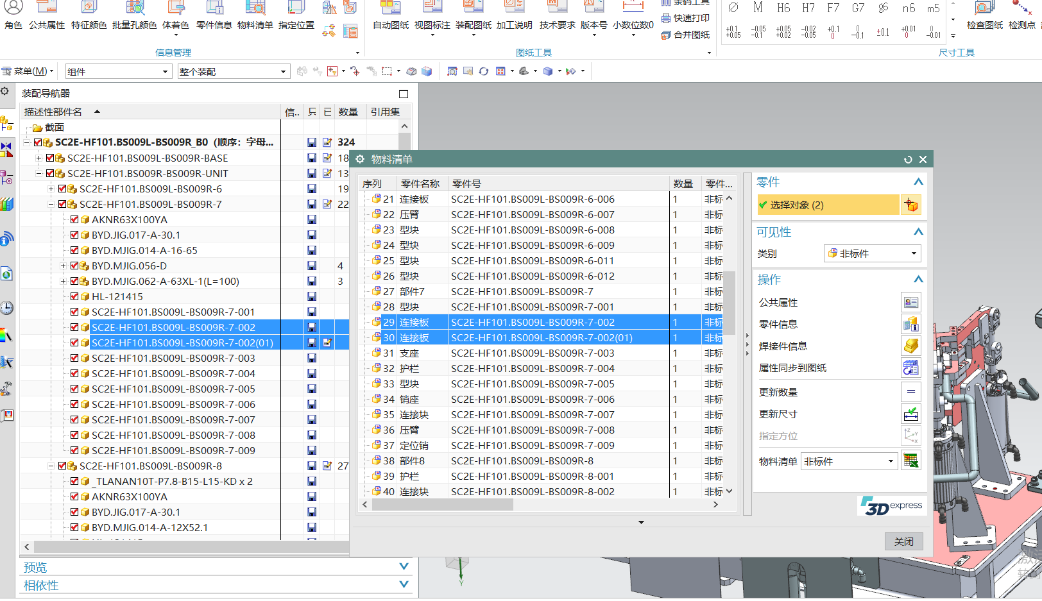Click the 更新数量 icon button
The height and width of the screenshot is (601, 1042).
910,392
